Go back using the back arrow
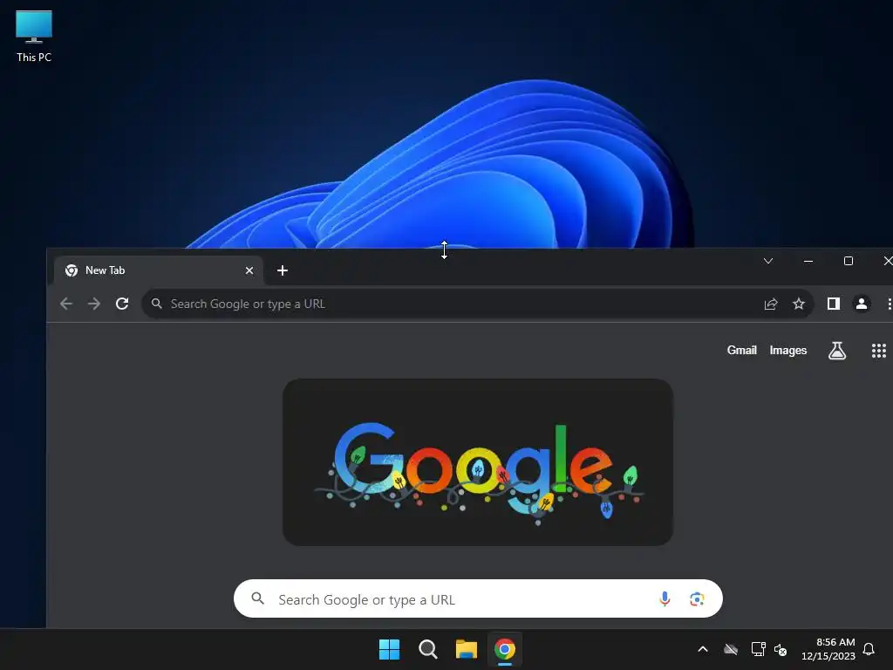Screen dimensions: 893x670 point(66,304)
